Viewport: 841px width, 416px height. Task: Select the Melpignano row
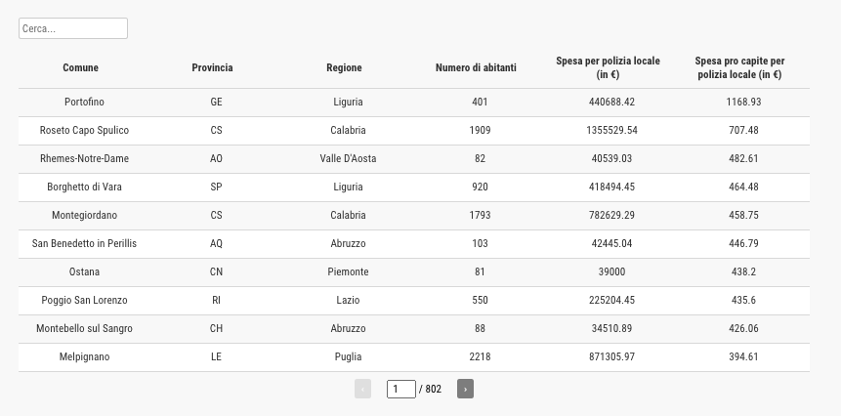[414, 357]
